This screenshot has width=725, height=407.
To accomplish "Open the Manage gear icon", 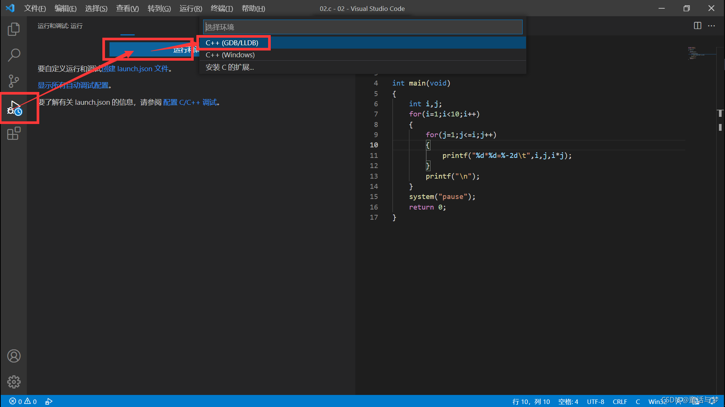I will point(14,382).
